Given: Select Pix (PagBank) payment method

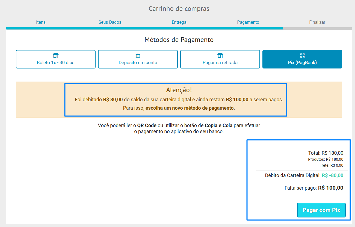Looking at the screenshot, I should [302, 59].
